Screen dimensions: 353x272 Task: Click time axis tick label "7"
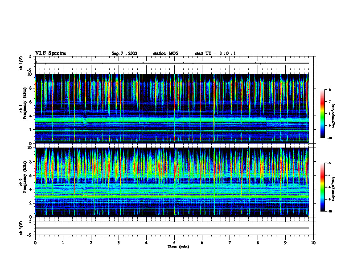[230, 243]
